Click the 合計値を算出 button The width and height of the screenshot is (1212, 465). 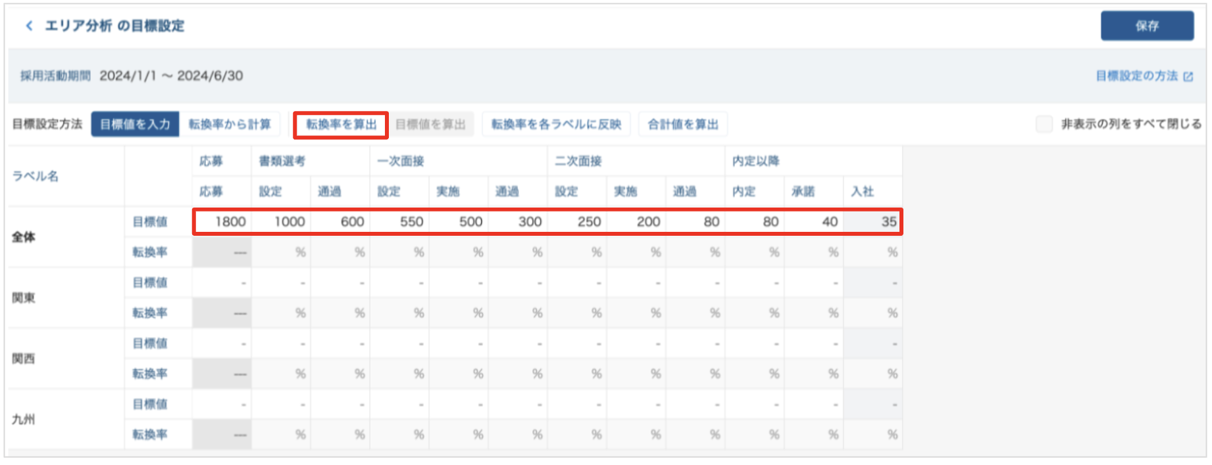click(x=682, y=124)
